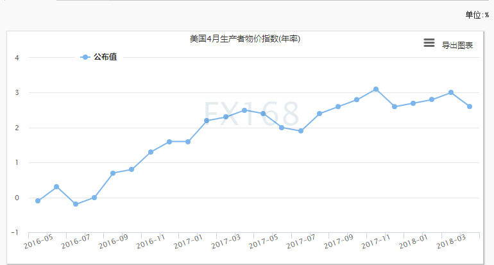
Task: Click the 2016-11 x-axis label
Action: (x=151, y=242)
